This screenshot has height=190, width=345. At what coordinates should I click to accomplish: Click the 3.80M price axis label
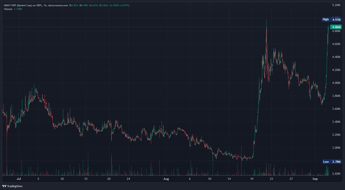click(336, 96)
